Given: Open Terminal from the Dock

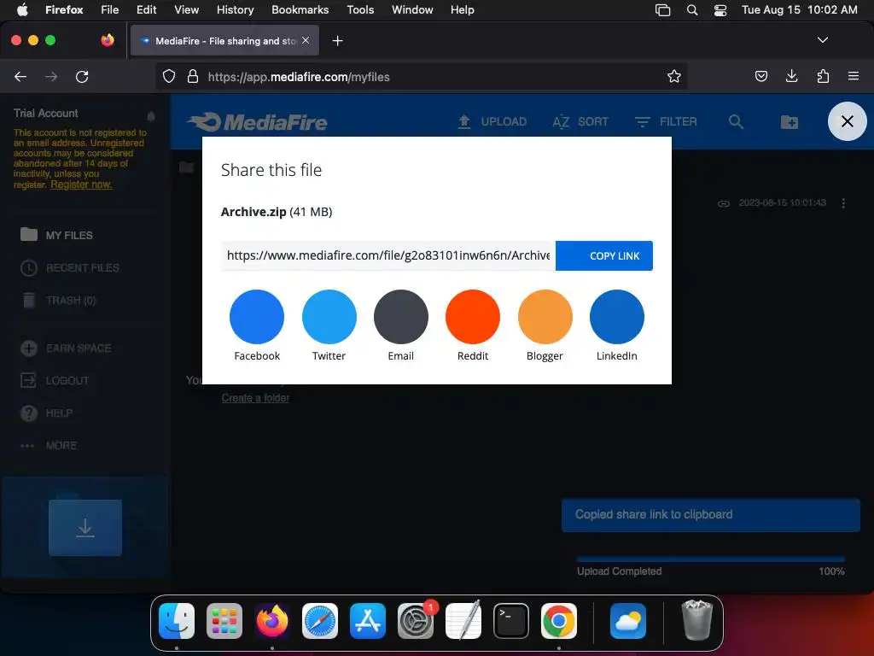Looking at the screenshot, I should tap(510, 620).
